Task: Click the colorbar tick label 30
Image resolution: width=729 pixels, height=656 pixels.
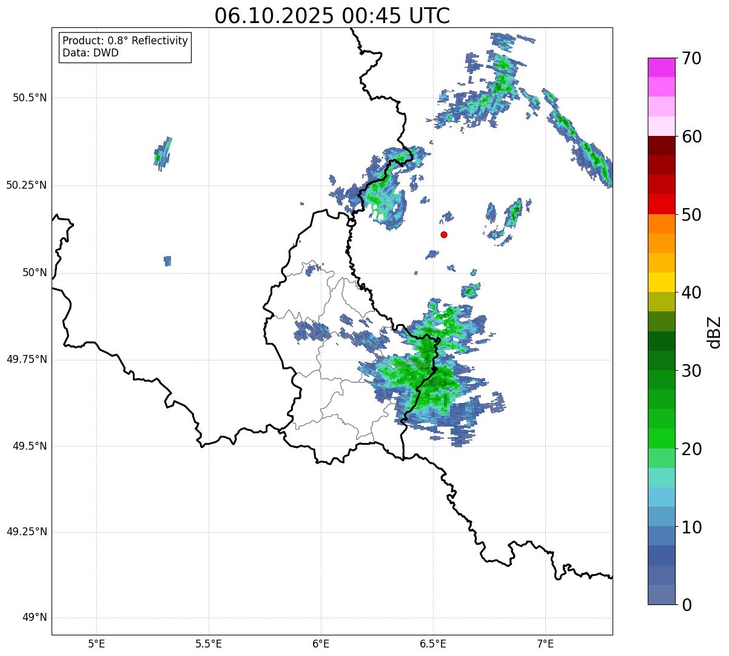Action: 692,371
